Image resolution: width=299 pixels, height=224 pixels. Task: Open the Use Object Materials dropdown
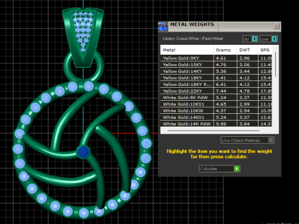pos(247,140)
